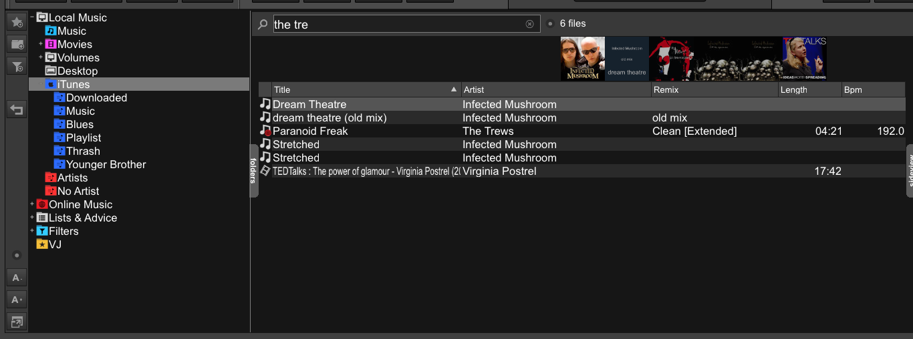Select the 'dream theatre (old mix)' track
913x339 pixels.
click(581, 117)
